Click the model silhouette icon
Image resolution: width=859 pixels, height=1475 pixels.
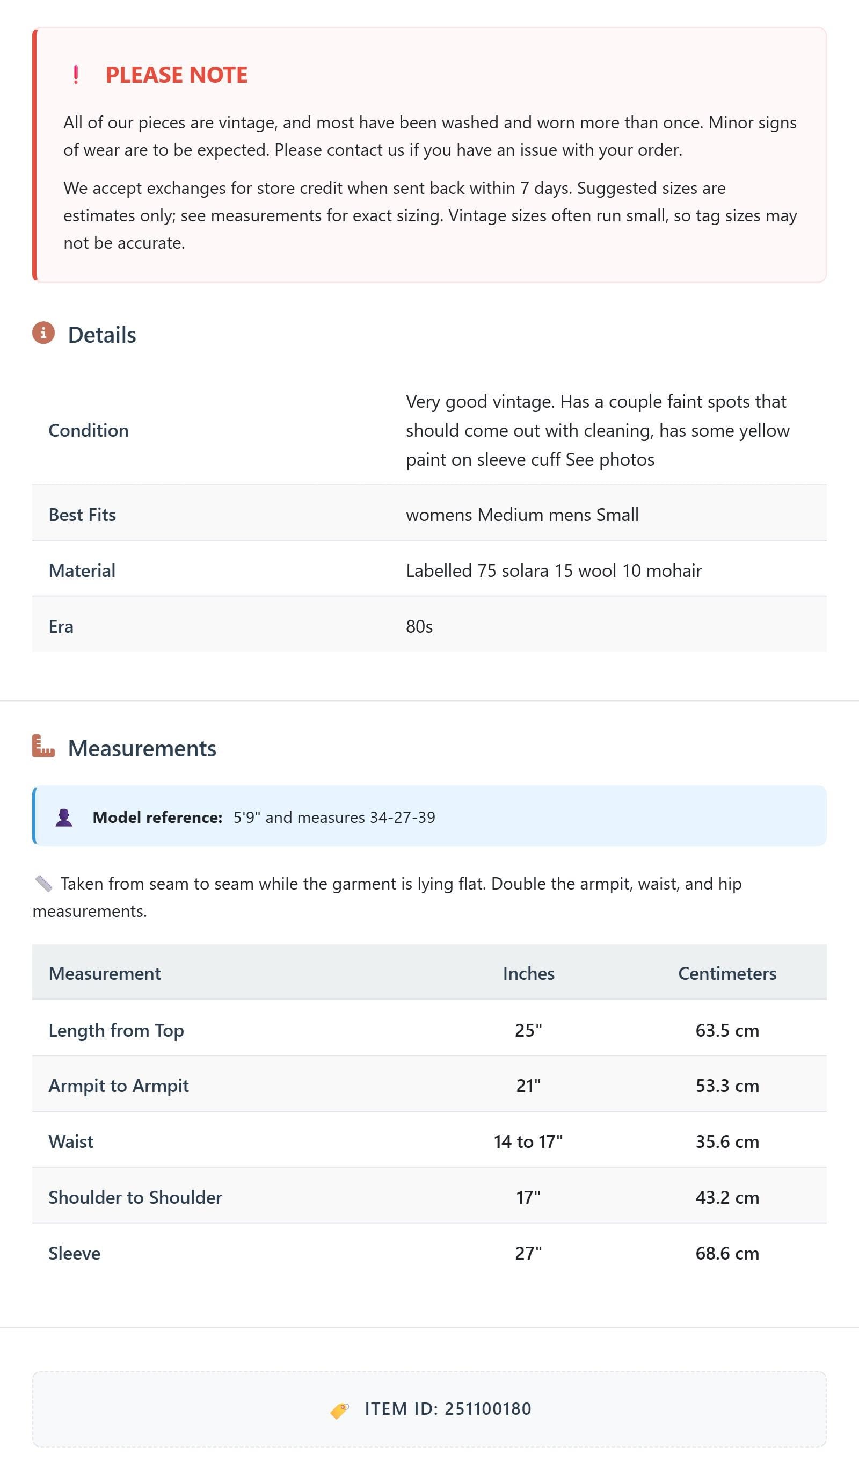pos(64,818)
